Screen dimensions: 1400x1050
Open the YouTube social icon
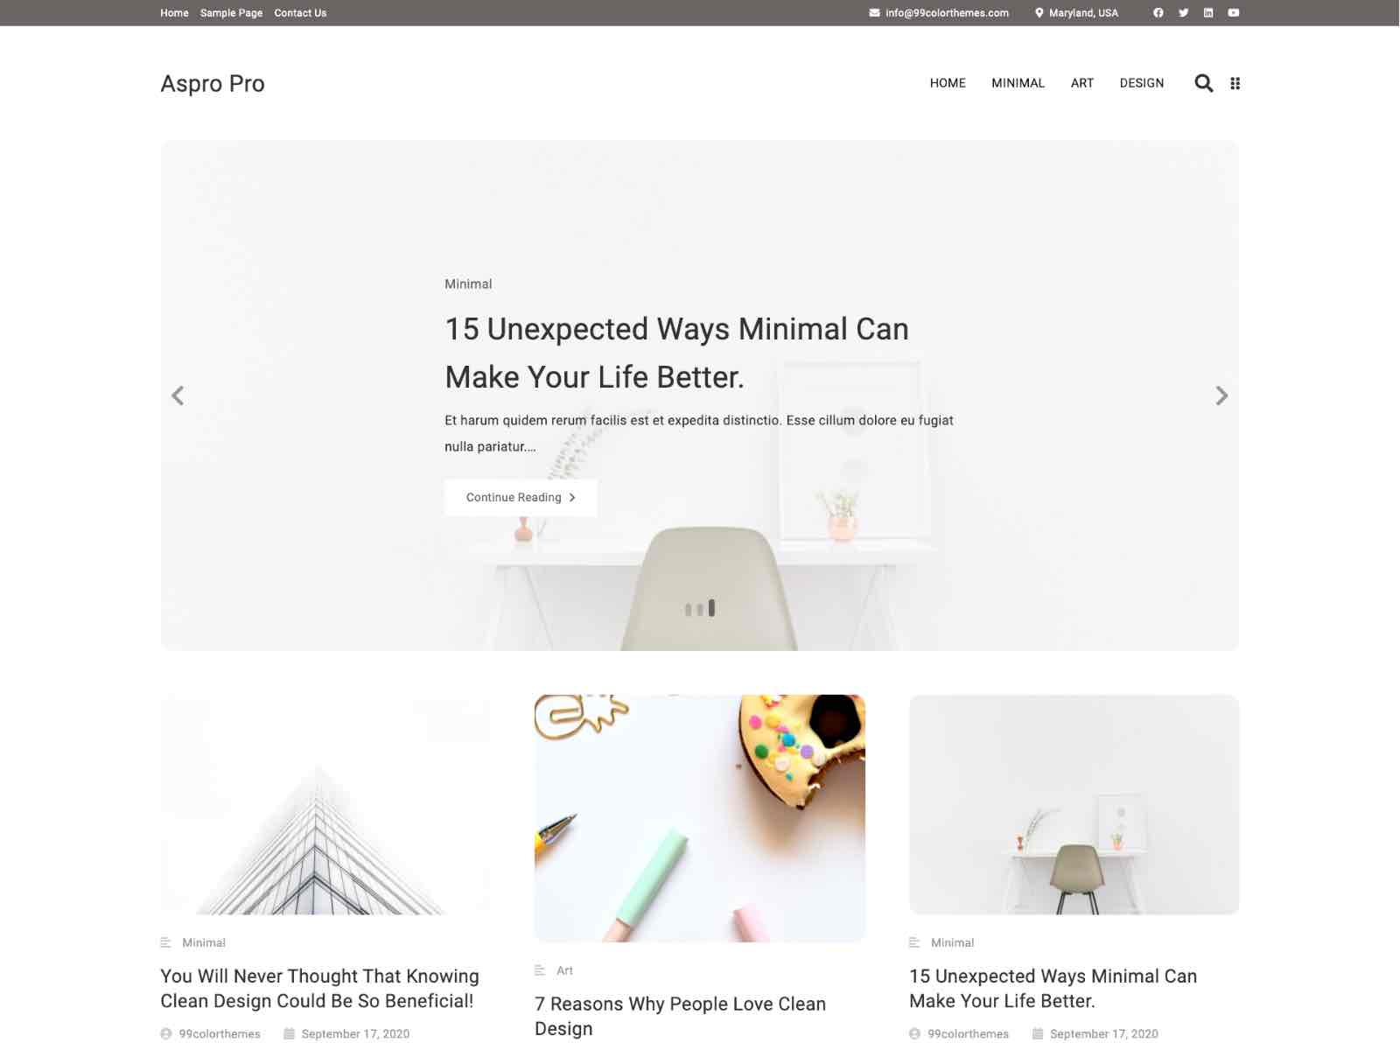tap(1234, 13)
